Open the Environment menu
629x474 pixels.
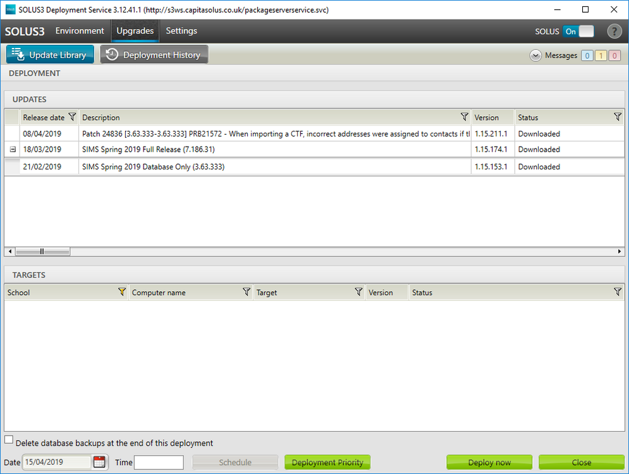tap(80, 31)
